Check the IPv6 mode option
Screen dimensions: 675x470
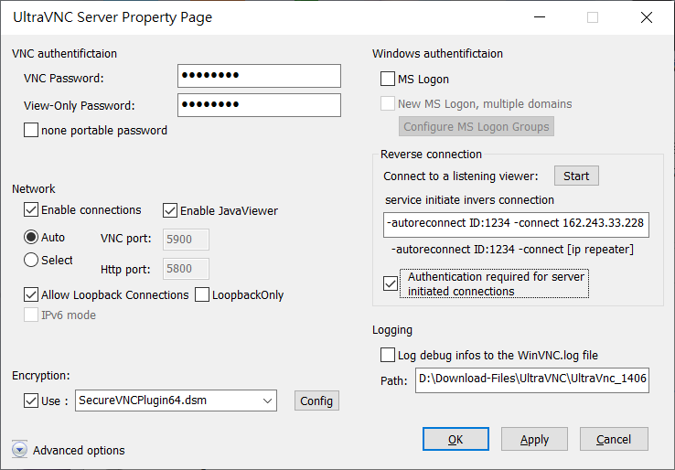[31, 315]
